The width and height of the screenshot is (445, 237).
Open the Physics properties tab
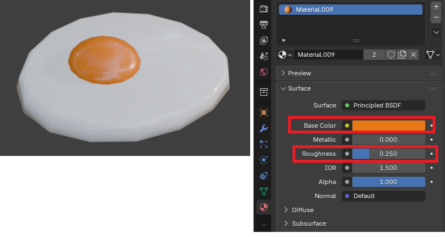pos(264,160)
